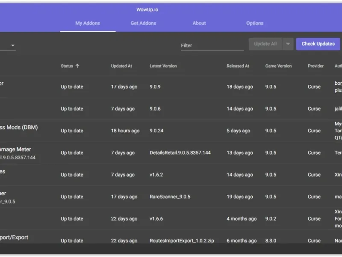Image resolution: width=342 pixels, height=257 pixels.
Task: Switch to the My Addons tab
Action: 88,23
